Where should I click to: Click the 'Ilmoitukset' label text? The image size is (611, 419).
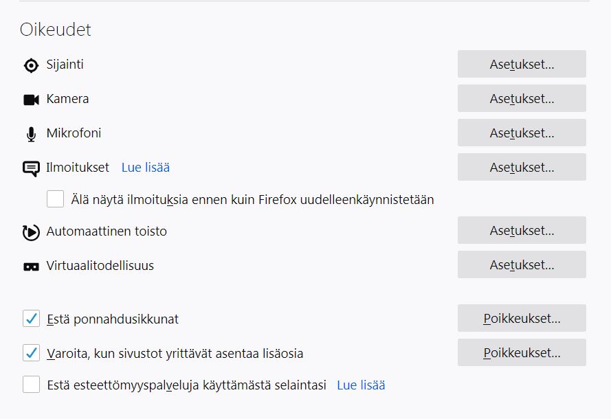pyautogui.click(x=78, y=168)
